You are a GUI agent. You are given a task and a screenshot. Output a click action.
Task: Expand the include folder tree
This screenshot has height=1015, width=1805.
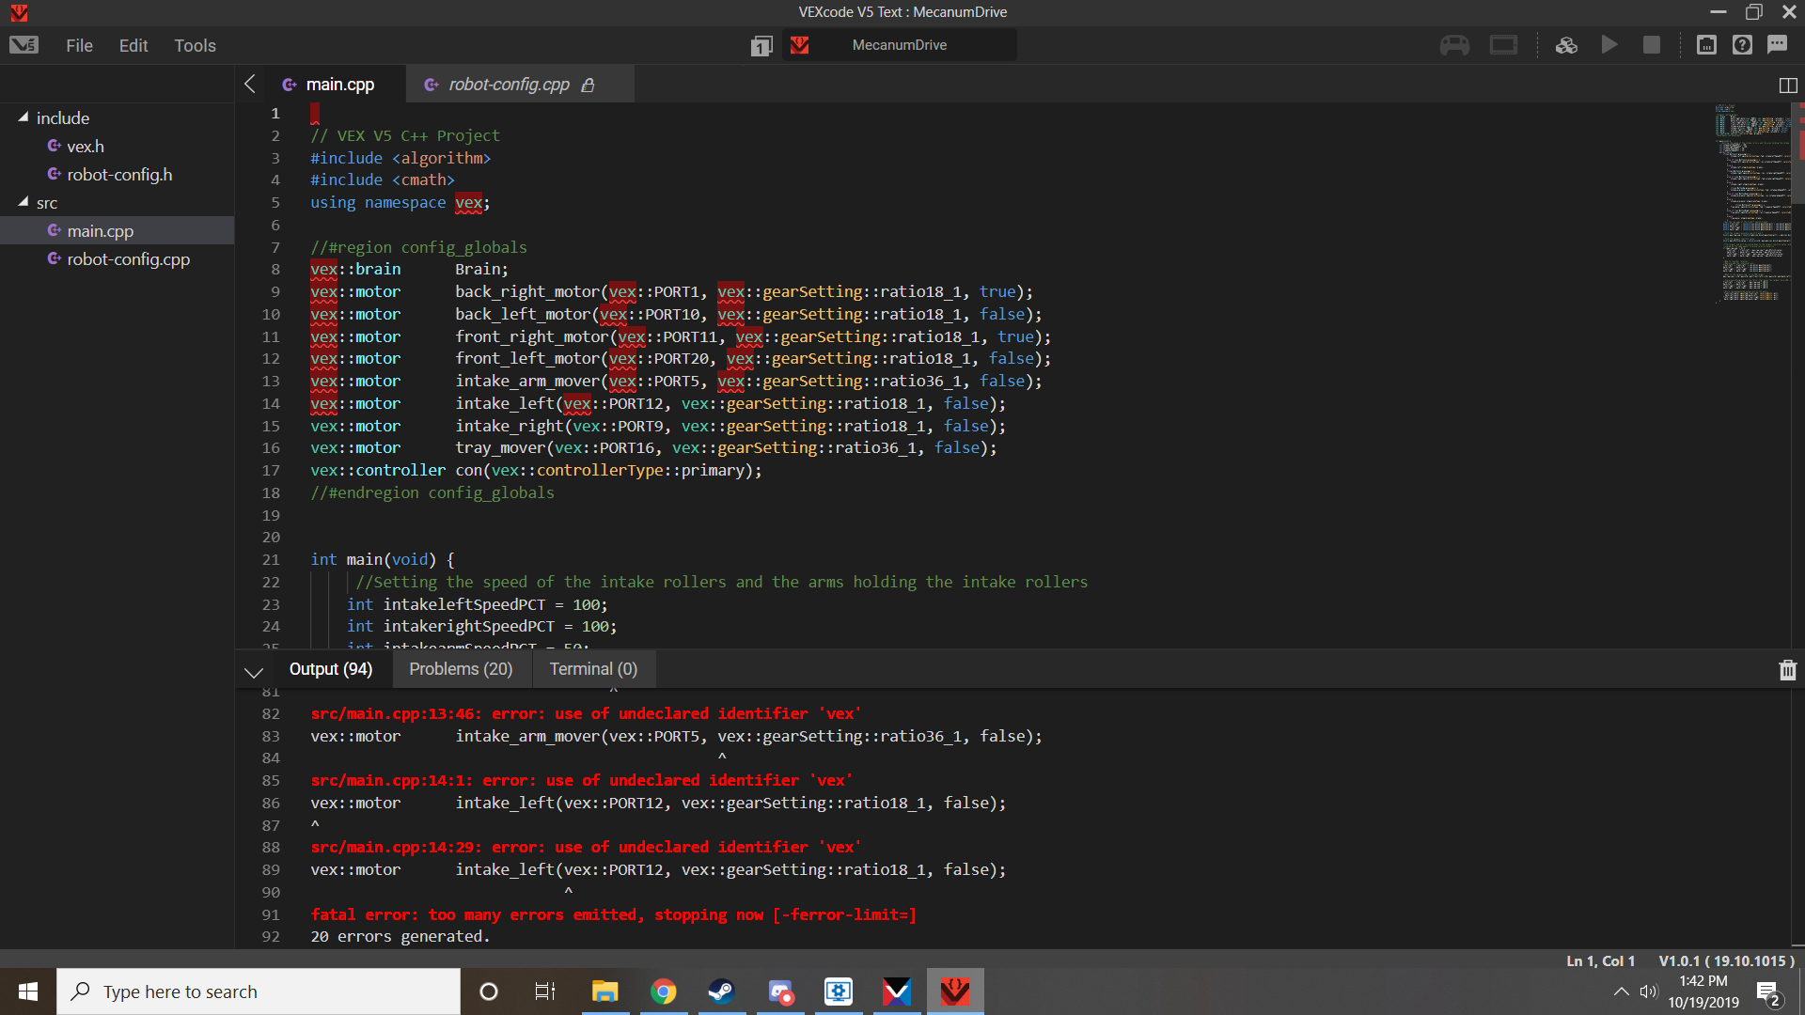click(x=21, y=117)
